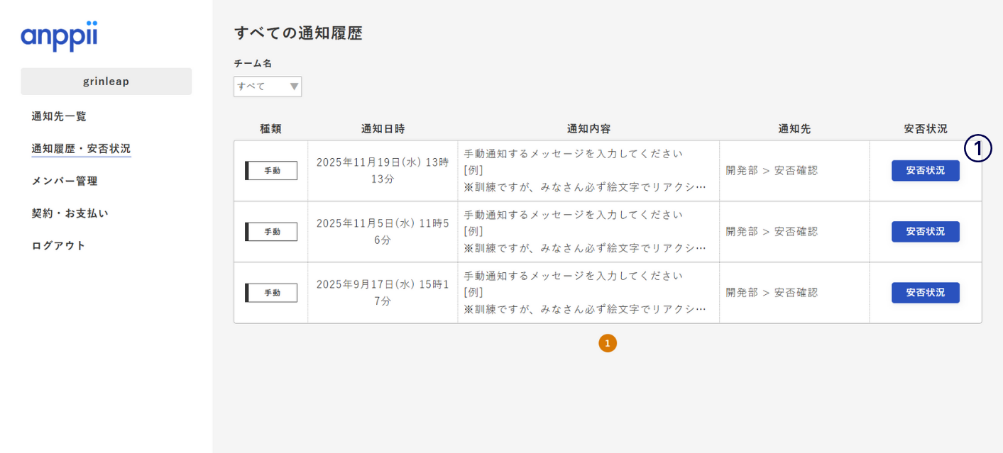The image size is (1003, 453).
Task: Open 安否状況 for November 19 notification
Action: click(925, 171)
